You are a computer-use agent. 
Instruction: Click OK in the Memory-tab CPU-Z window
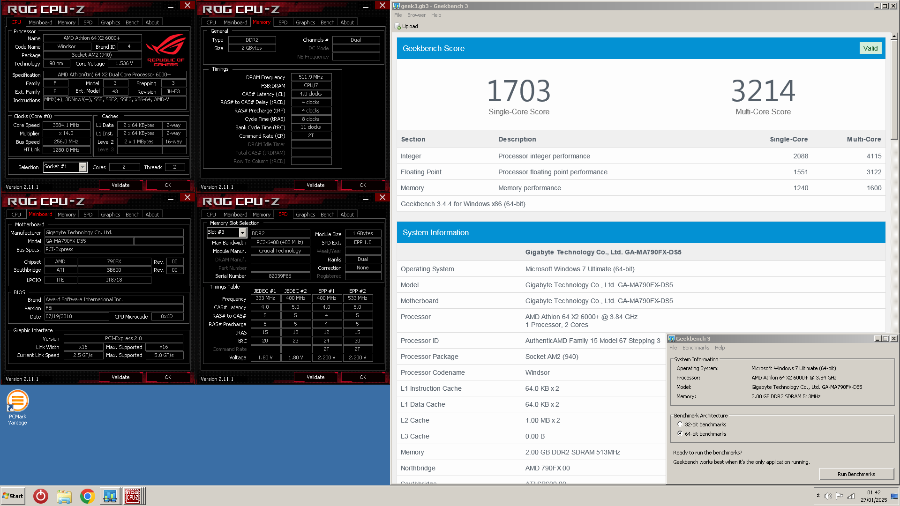pos(363,185)
